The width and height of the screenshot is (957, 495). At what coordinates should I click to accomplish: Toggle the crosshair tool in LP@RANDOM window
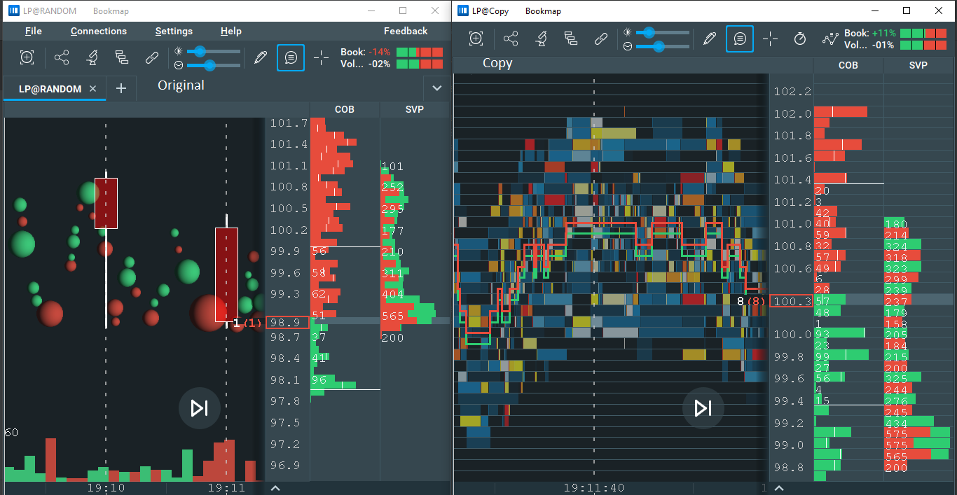pyautogui.click(x=322, y=57)
